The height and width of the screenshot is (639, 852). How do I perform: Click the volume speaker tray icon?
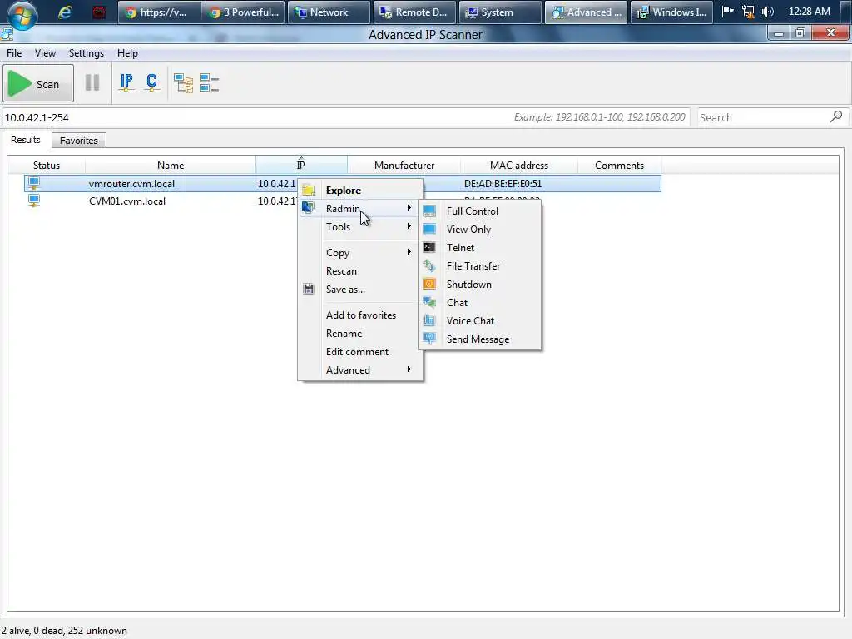[x=768, y=12]
